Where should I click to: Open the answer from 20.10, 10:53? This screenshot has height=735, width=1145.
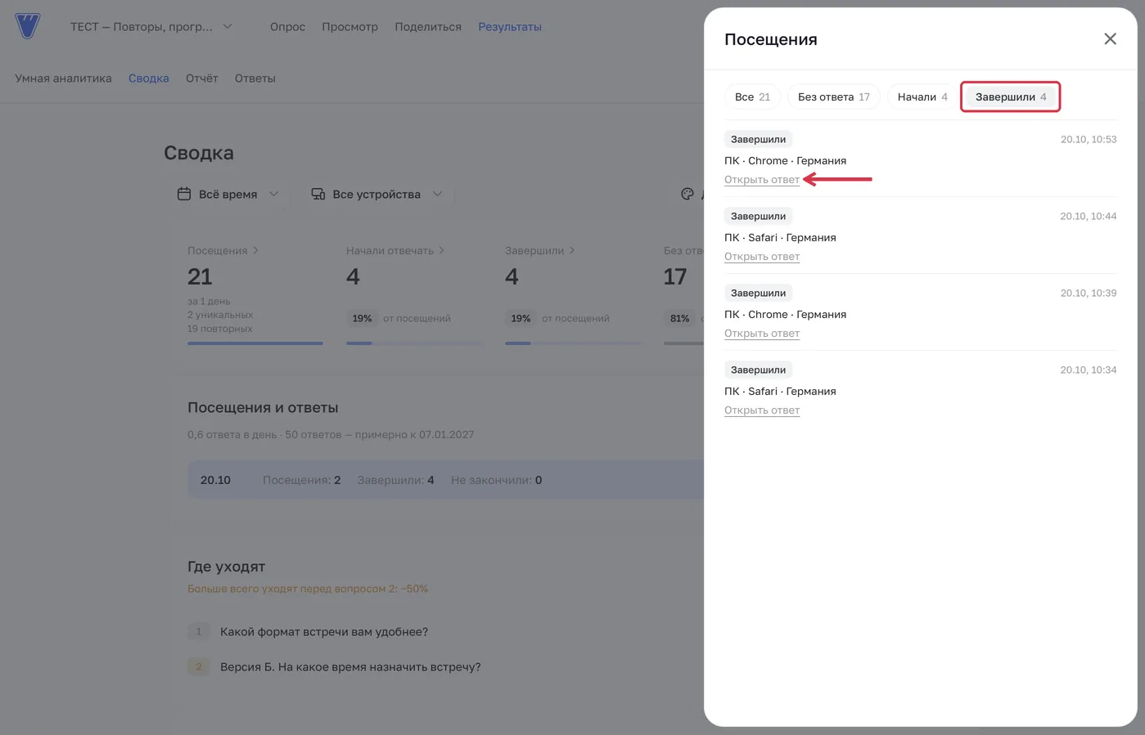762,180
